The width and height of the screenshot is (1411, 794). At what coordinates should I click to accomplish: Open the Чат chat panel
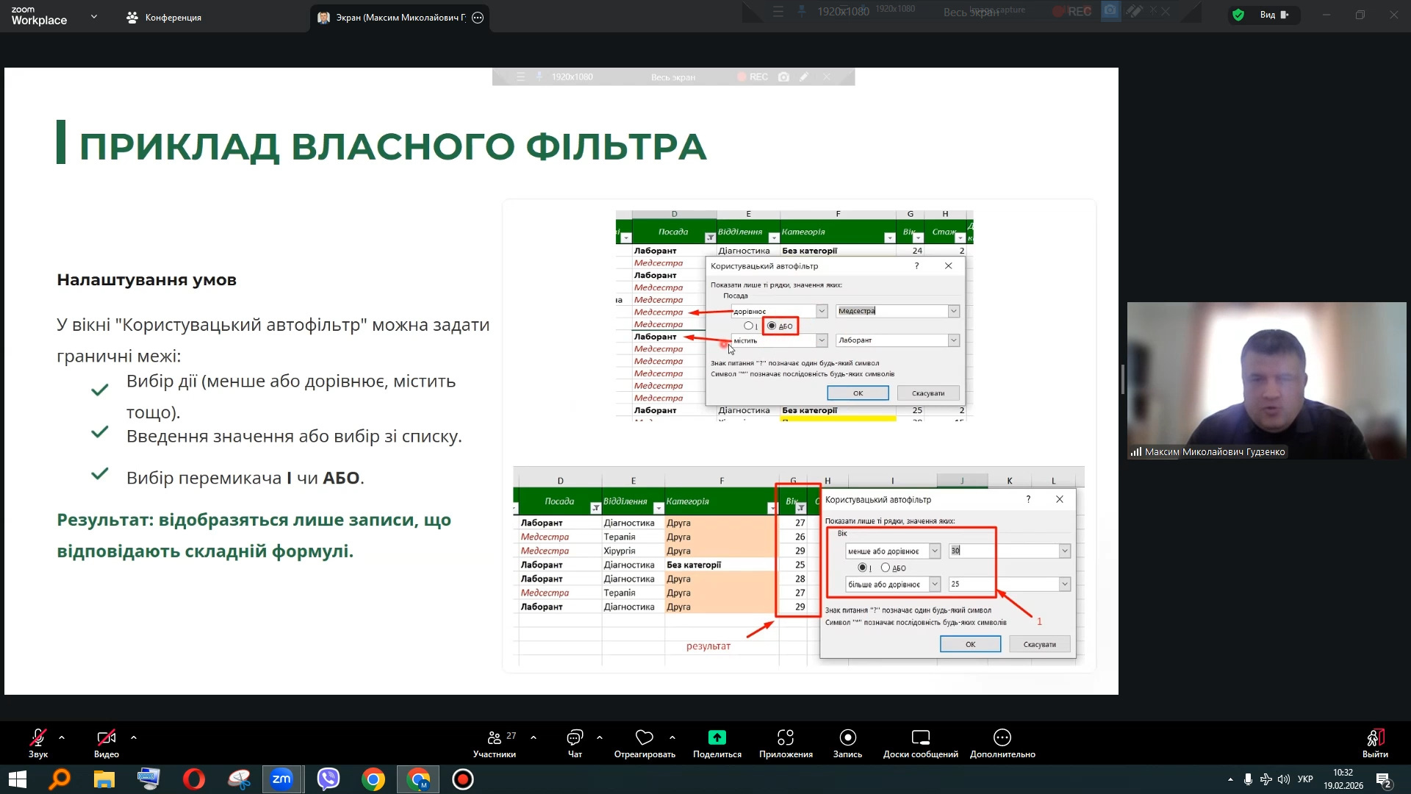(x=575, y=738)
